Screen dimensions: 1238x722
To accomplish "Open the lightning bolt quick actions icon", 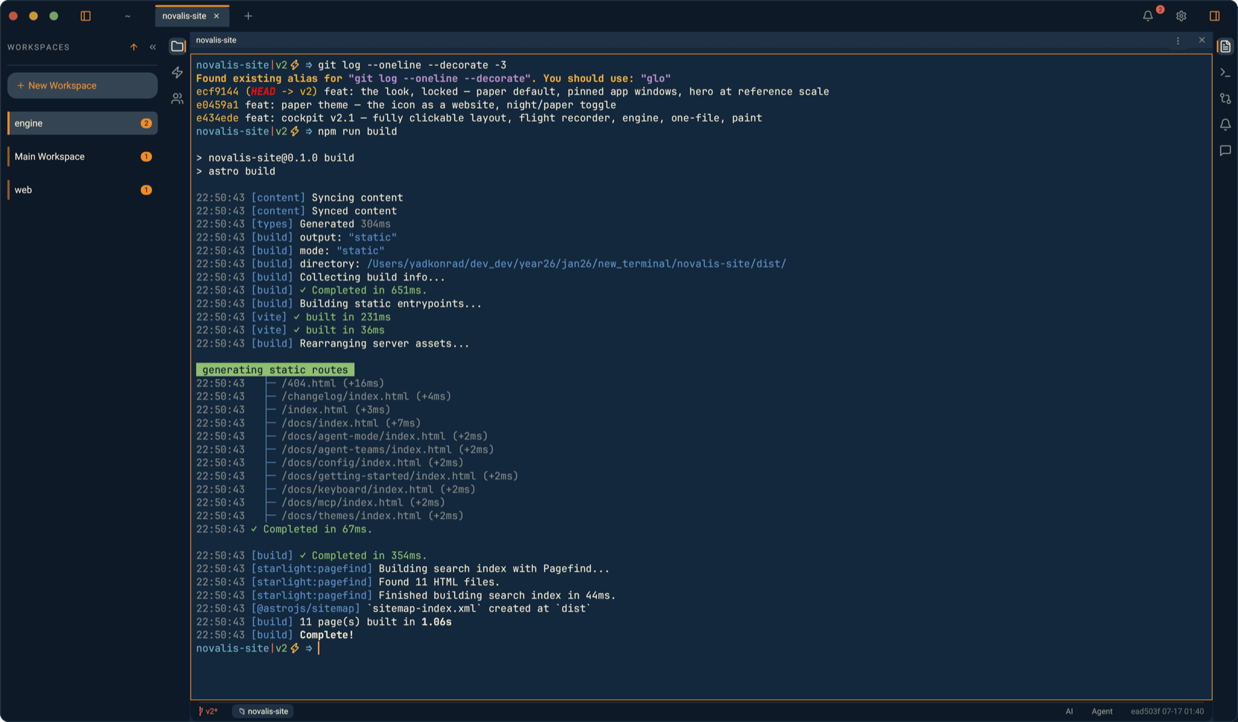I will pyautogui.click(x=177, y=72).
